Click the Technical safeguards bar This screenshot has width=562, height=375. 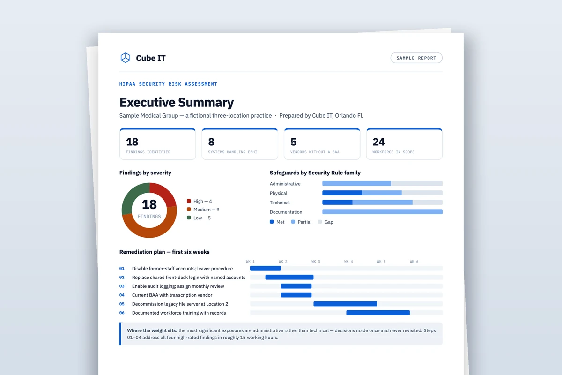tap(382, 202)
